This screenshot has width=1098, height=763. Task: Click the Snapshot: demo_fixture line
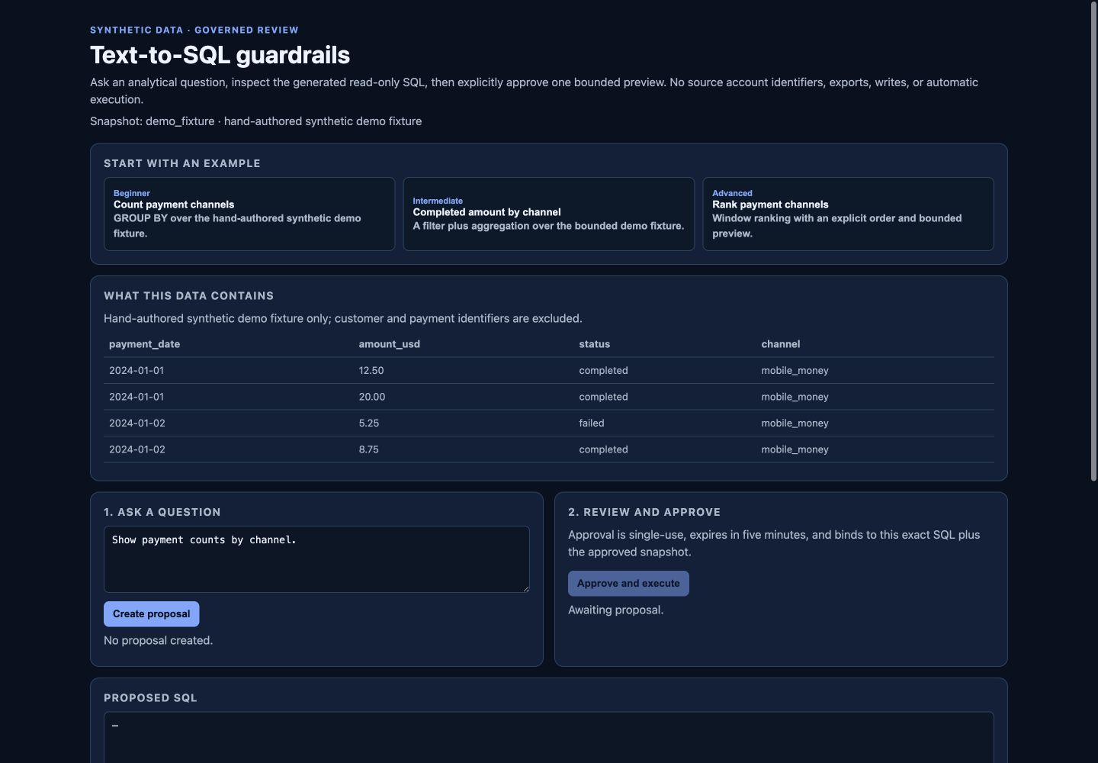(256, 121)
